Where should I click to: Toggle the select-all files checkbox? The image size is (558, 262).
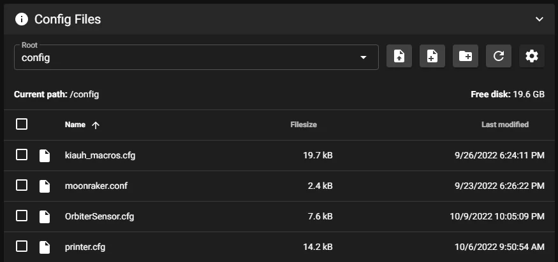[x=22, y=125]
